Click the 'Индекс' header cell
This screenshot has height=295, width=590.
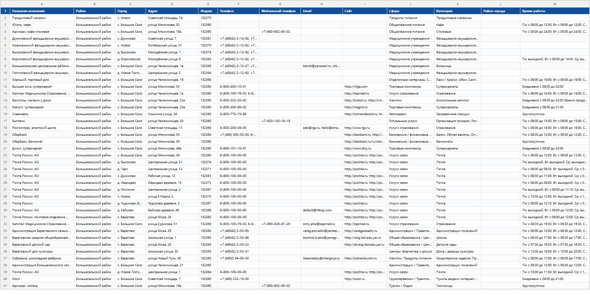point(208,11)
